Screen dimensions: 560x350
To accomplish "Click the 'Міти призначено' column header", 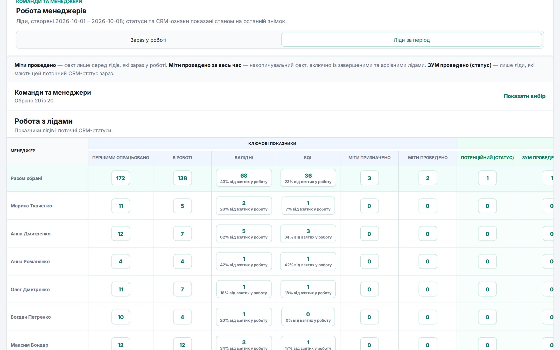I will pos(369,158).
